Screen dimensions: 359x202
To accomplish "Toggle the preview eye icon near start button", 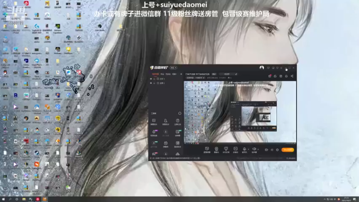I will pyautogui.click(x=272, y=150).
